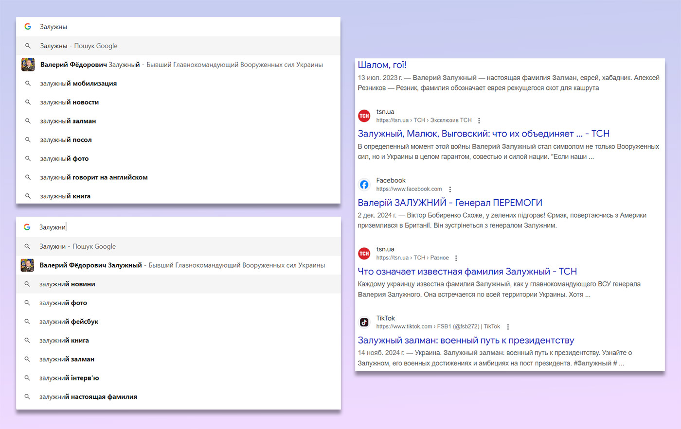This screenshot has height=429, width=681.
Task: Select suggestion 'залужный посол'
Action: [178, 140]
